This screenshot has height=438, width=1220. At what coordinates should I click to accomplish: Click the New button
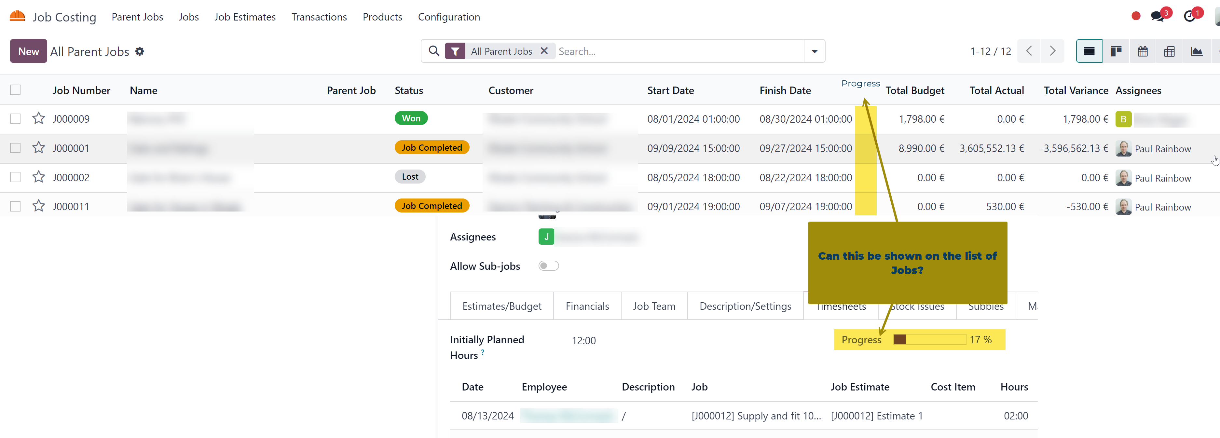pos(28,51)
